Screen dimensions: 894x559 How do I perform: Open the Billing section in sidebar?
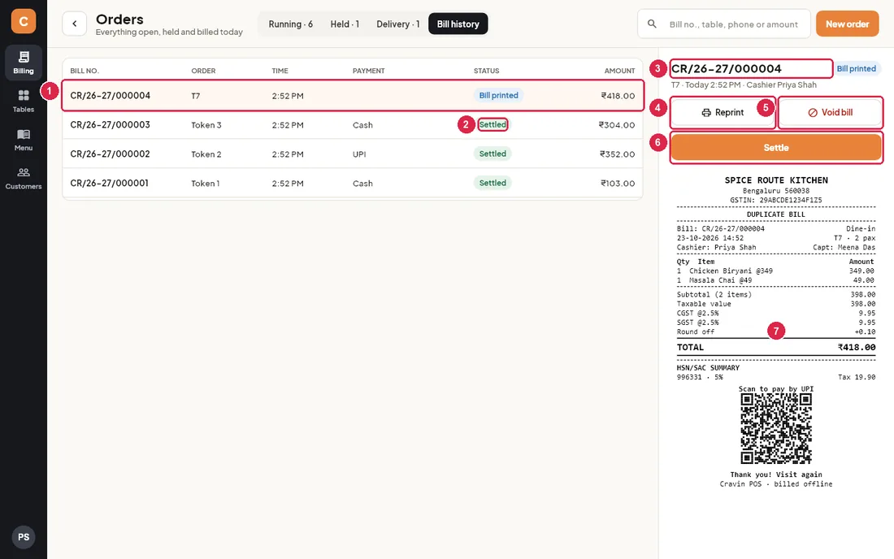tap(24, 62)
